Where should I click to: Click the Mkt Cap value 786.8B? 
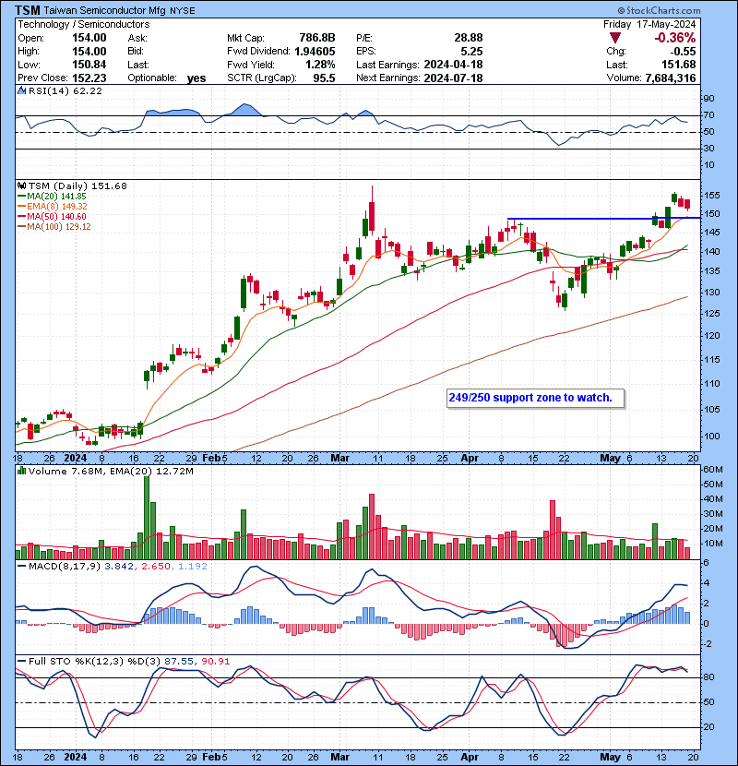(317, 38)
